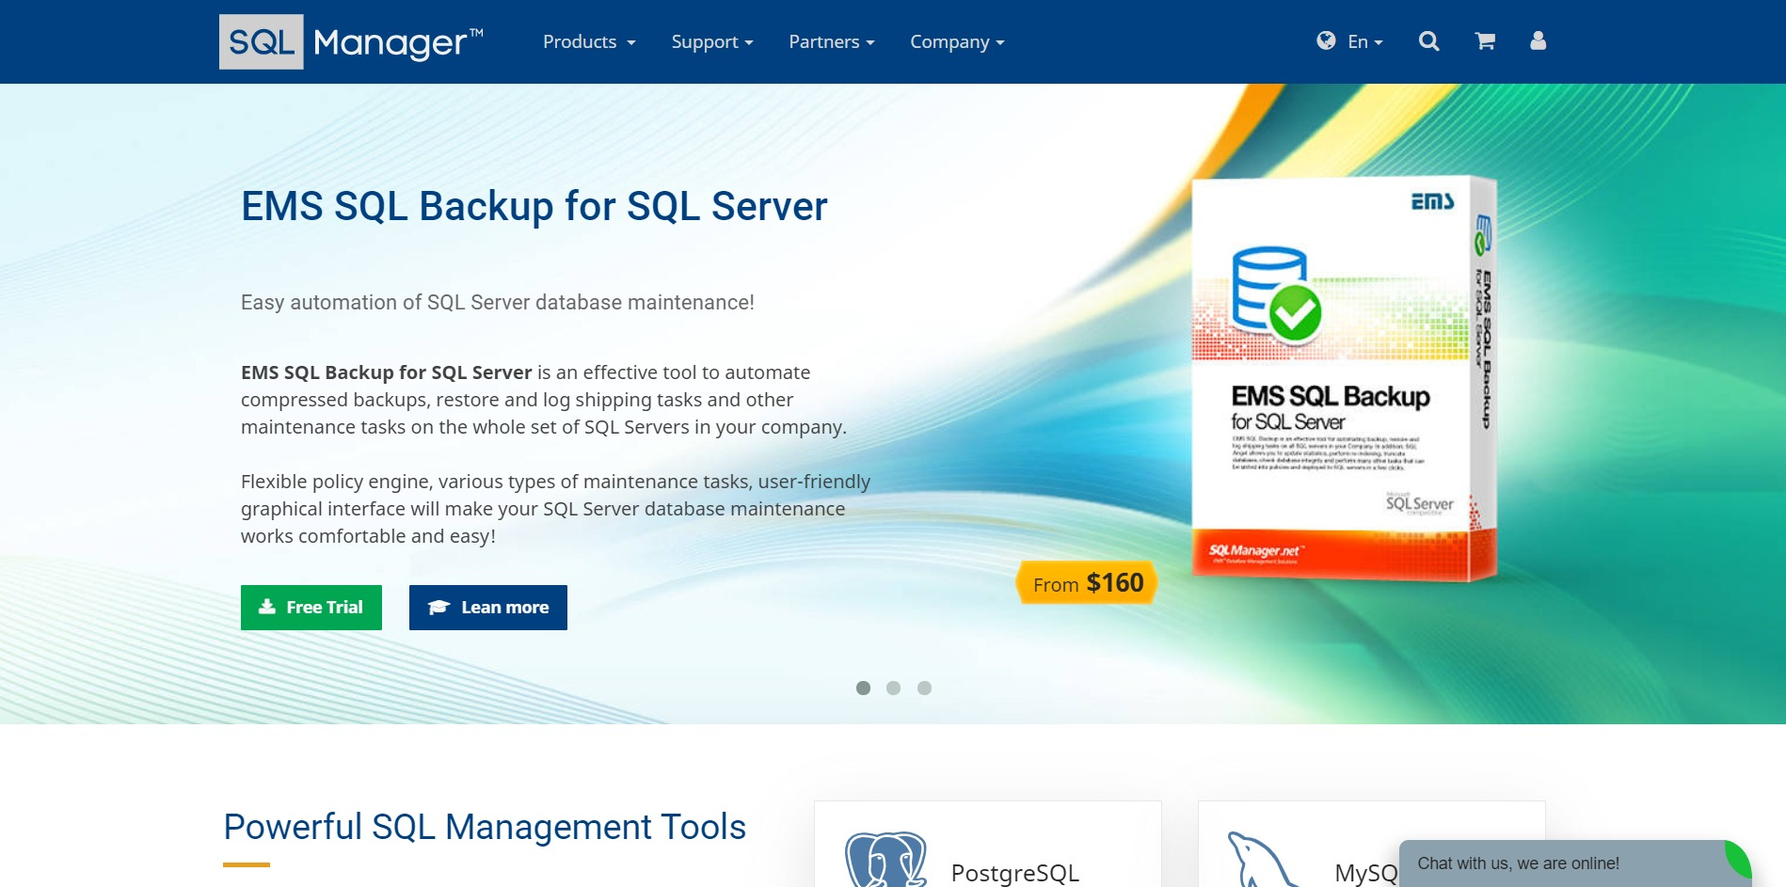
Task: Click the Powerful SQL Management Tools heading
Action: click(x=485, y=827)
